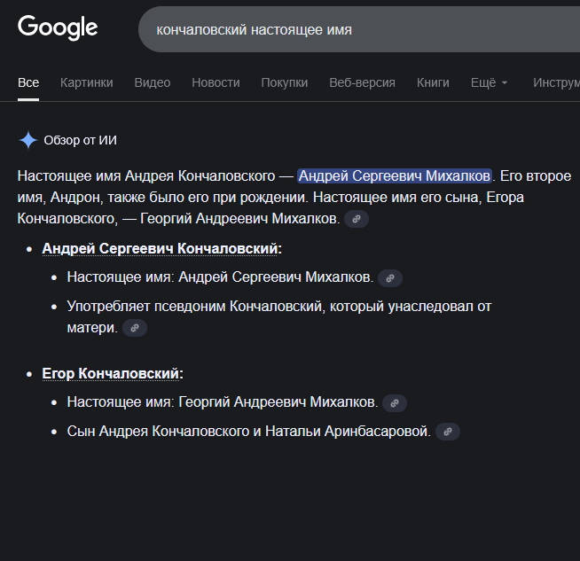The height and width of the screenshot is (561, 580).
Task: Select the 'Новости' tab
Action: point(216,82)
